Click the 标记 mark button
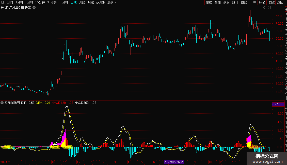The width and height of the screenshot is (287, 165). click(x=262, y=2)
